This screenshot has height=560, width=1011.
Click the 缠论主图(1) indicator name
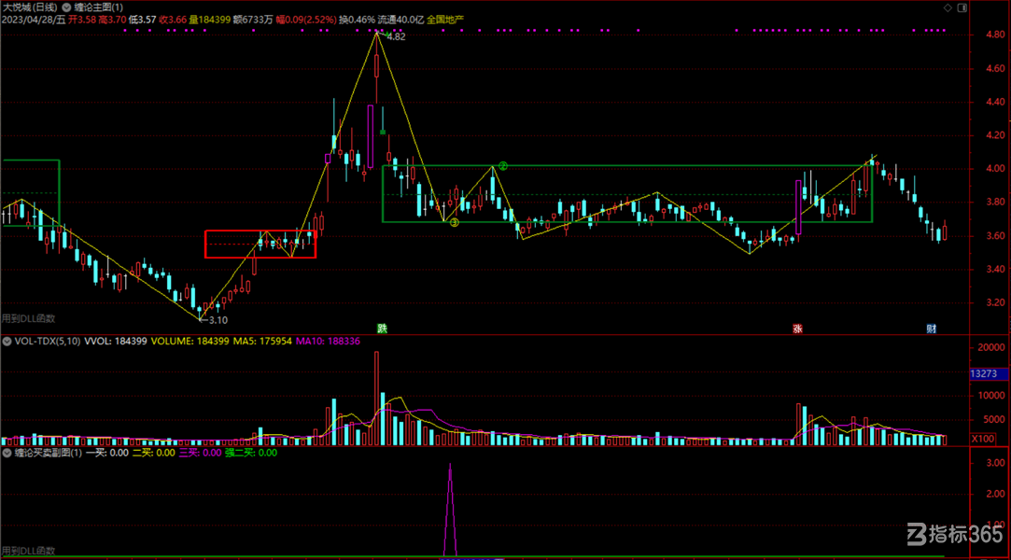click(x=99, y=7)
